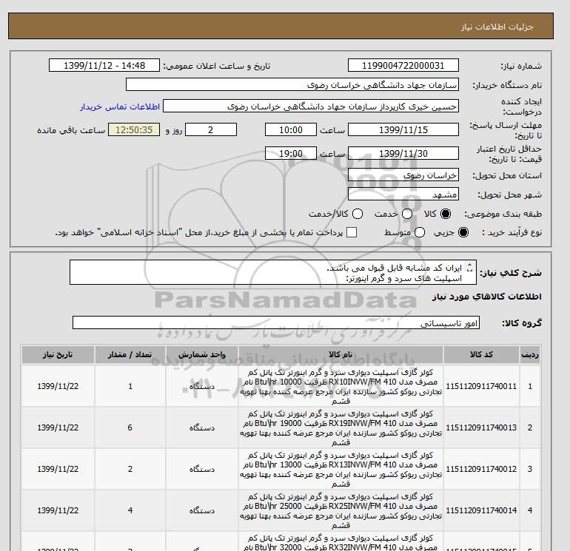Click the نام کالا column header
This screenshot has height=551, width=570.
click(x=341, y=354)
